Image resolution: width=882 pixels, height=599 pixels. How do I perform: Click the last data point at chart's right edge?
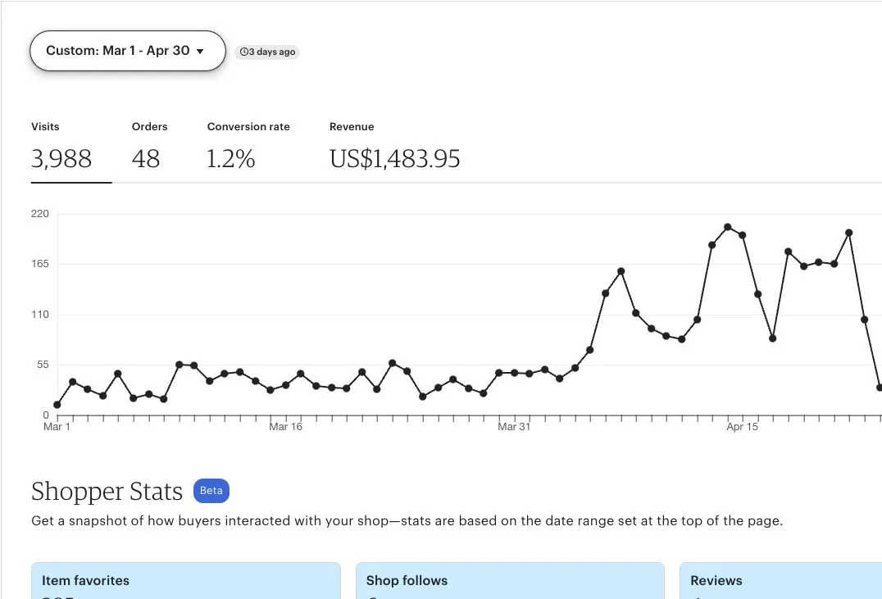pos(880,388)
